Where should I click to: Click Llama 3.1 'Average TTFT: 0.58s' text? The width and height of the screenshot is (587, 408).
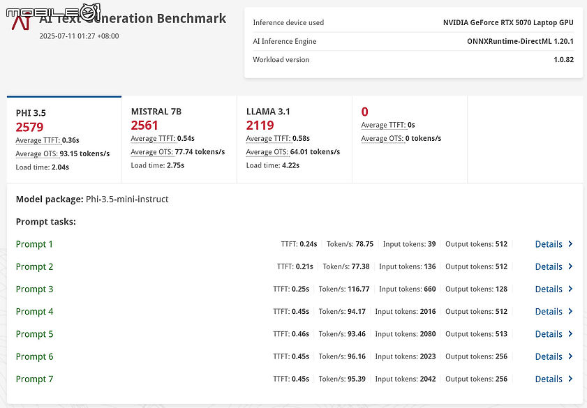pyautogui.click(x=278, y=138)
